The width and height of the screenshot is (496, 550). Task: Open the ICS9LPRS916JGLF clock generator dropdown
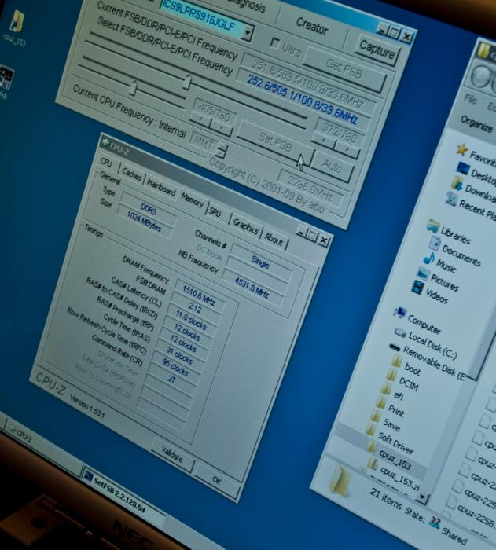[x=248, y=33]
